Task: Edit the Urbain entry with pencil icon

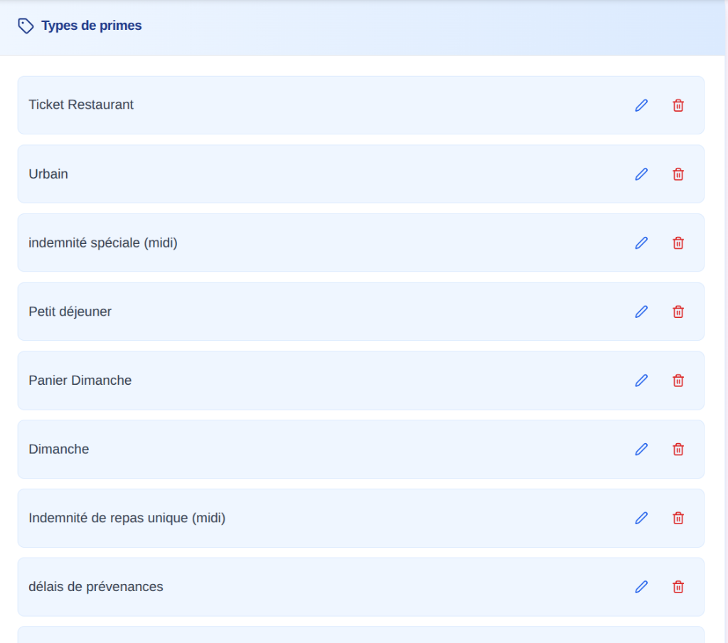Action: [x=641, y=174]
